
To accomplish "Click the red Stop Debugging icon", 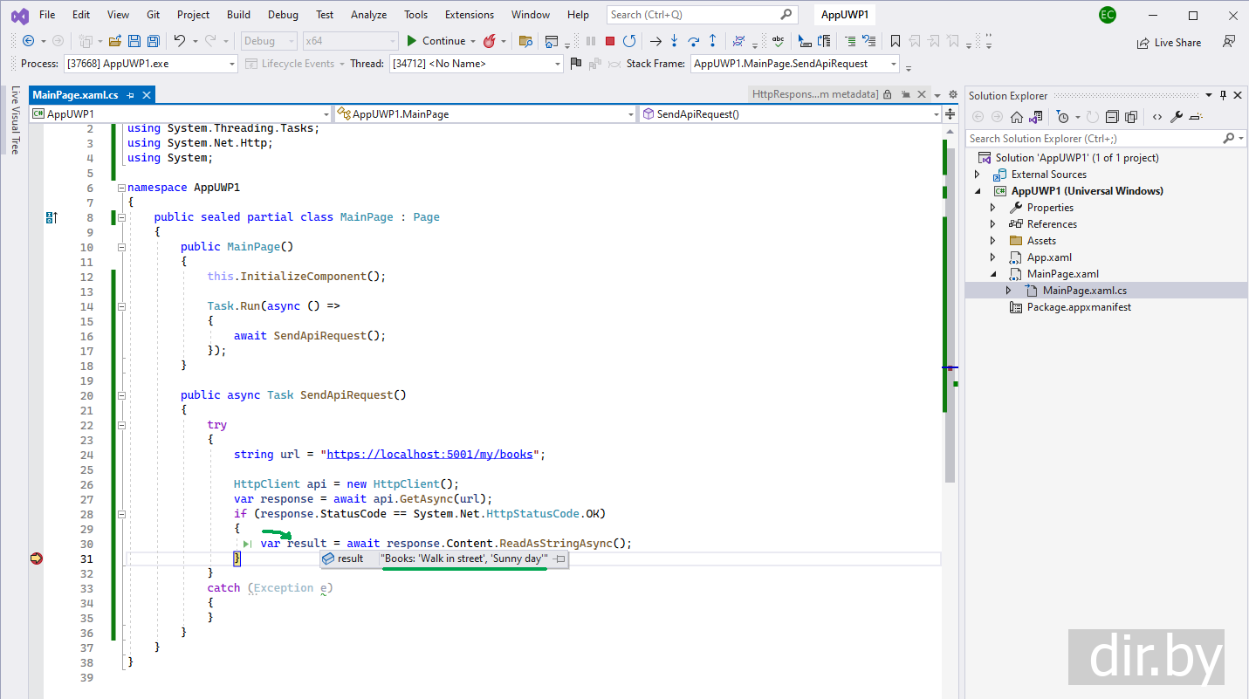I will tap(610, 41).
